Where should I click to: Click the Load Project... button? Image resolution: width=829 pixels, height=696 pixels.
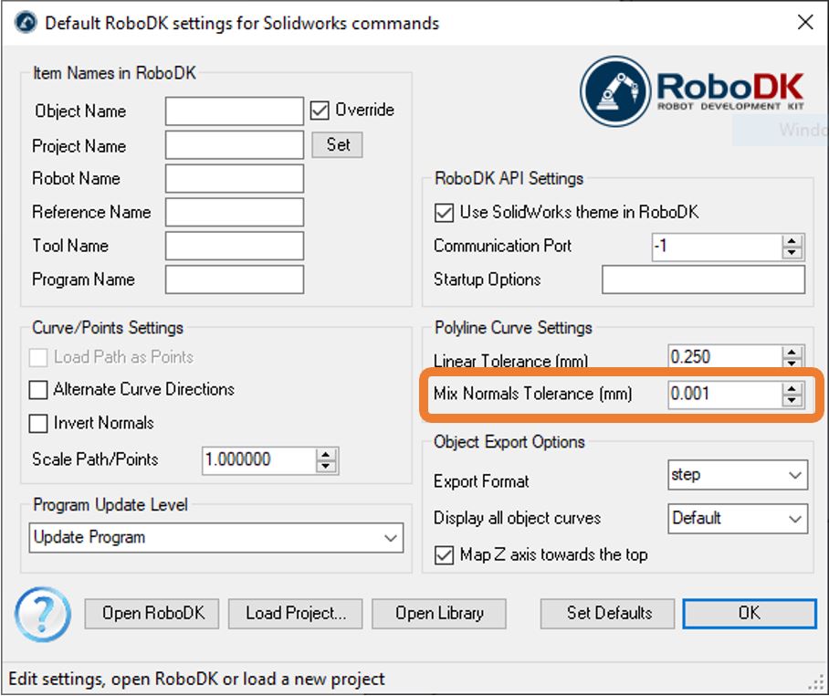click(295, 613)
